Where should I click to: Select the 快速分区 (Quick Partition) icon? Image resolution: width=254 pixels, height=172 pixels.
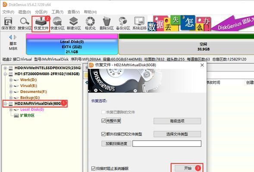[x=57, y=23]
